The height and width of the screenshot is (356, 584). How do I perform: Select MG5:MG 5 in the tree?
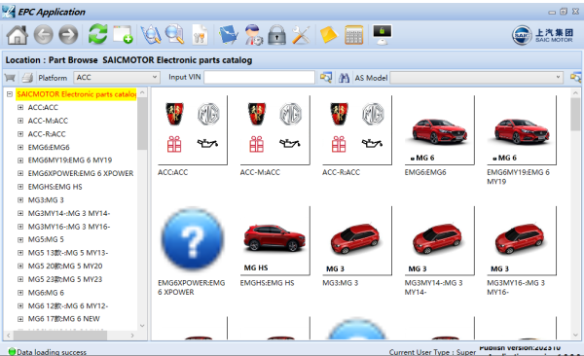pos(46,239)
